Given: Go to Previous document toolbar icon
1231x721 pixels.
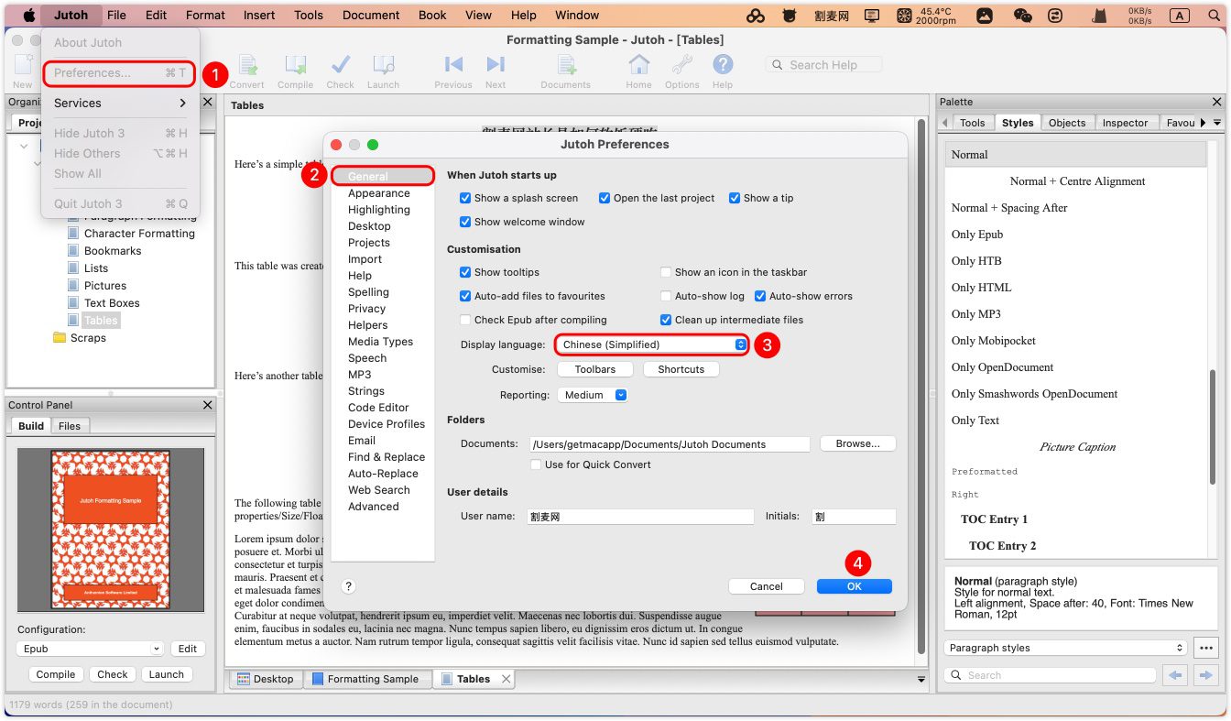Looking at the screenshot, I should click(452, 66).
